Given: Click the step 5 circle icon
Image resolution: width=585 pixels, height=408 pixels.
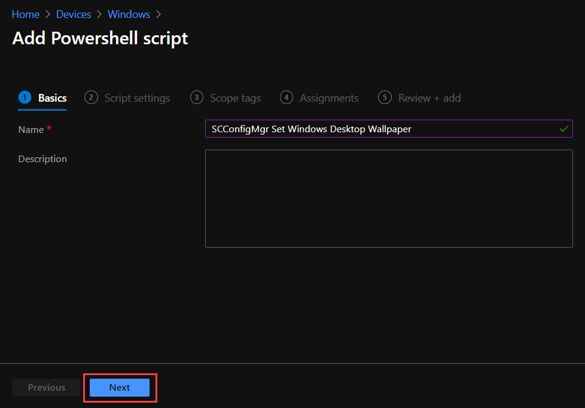Looking at the screenshot, I should 385,98.
